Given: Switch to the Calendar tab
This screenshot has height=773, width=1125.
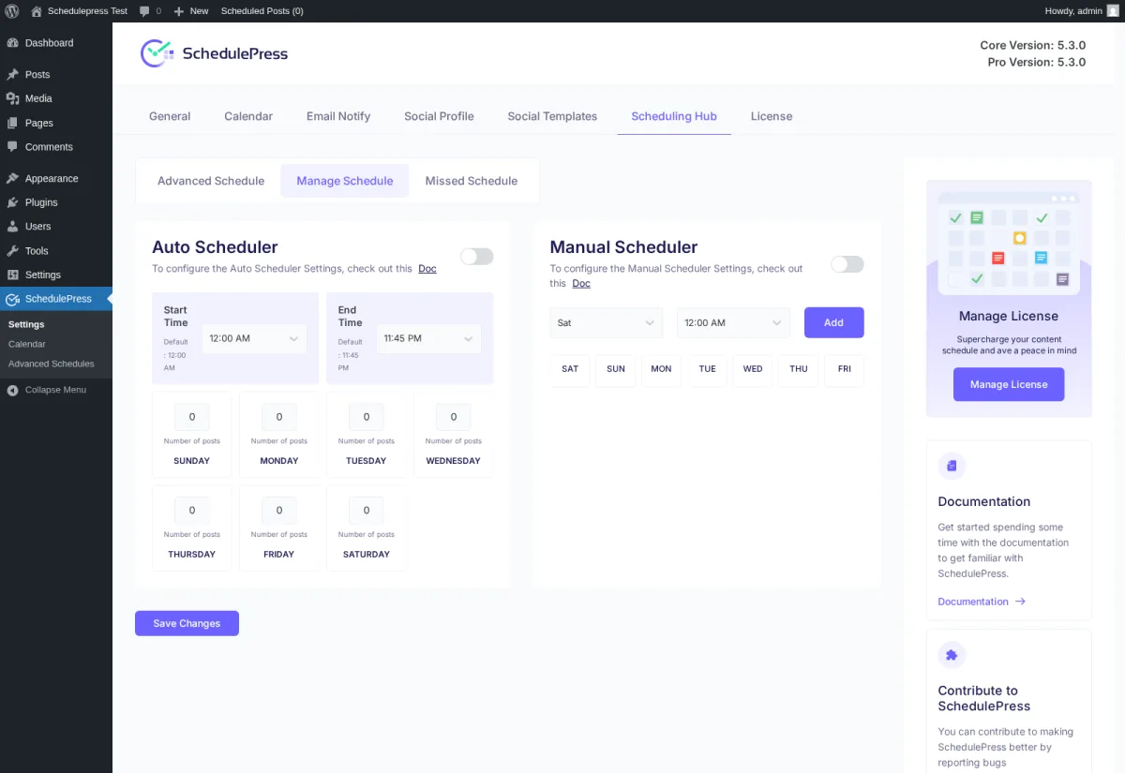Looking at the screenshot, I should [x=248, y=116].
